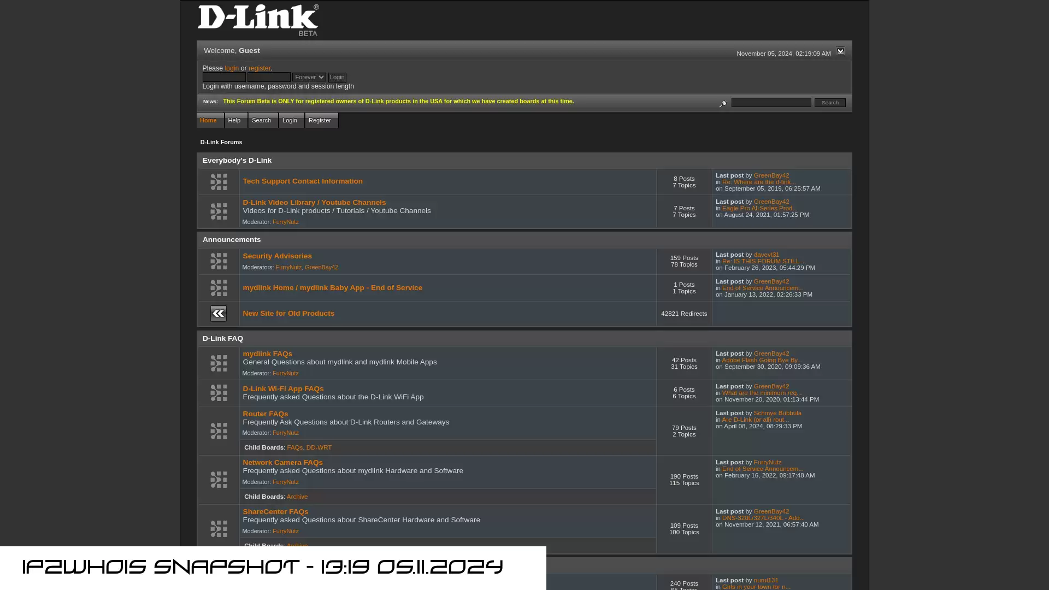Select the Login tab
The width and height of the screenshot is (1049, 590).
click(x=291, y=120)
